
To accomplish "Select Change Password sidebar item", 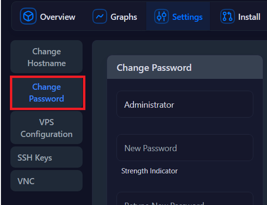I will pos(47,93).
